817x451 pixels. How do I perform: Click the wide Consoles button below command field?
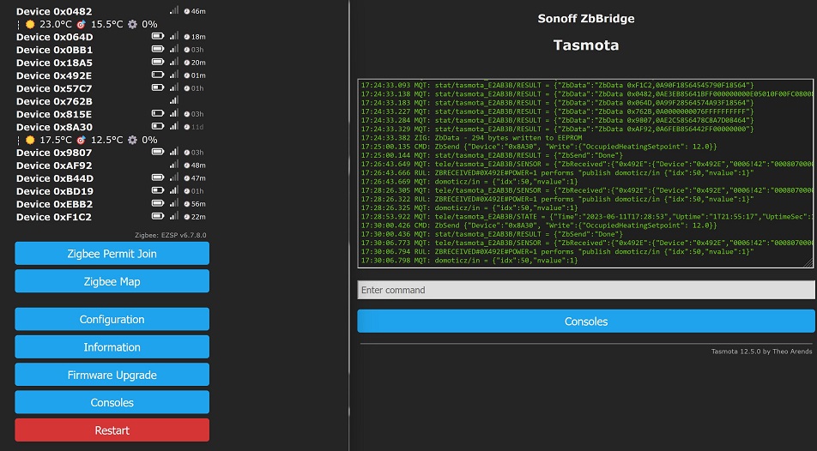(586, 322)
